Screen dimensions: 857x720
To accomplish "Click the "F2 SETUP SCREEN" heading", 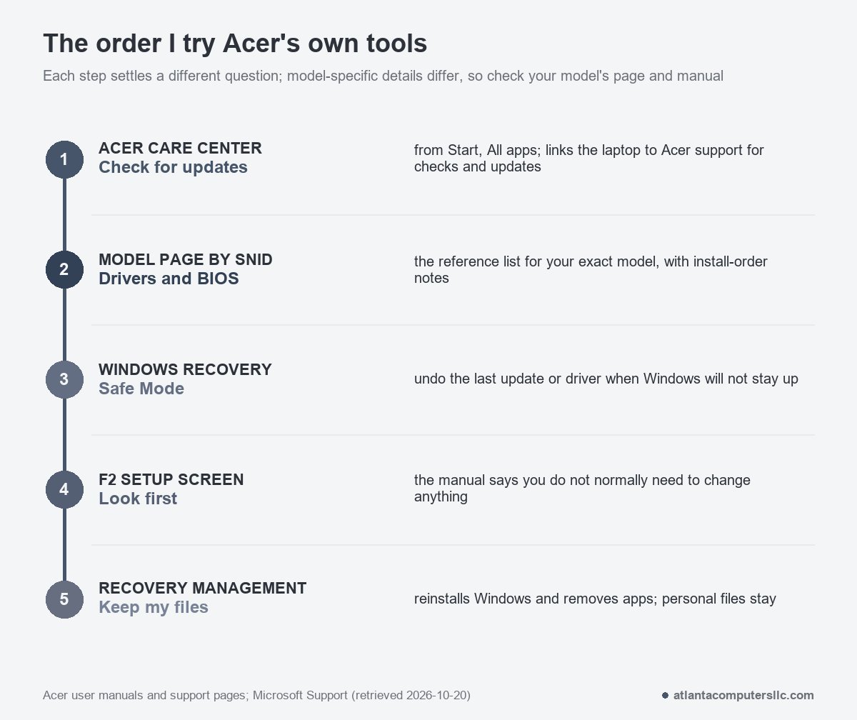I will [171, 479].
